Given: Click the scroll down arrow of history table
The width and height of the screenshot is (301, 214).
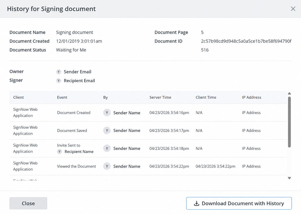Looking at the screenshot, I should pyautogui.click(x=289, y=178).
